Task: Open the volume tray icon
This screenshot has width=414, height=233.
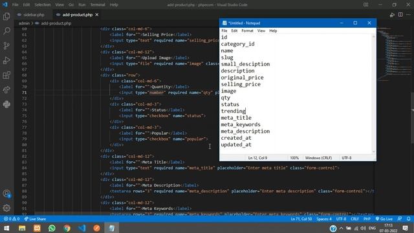Action: [364, 228]
